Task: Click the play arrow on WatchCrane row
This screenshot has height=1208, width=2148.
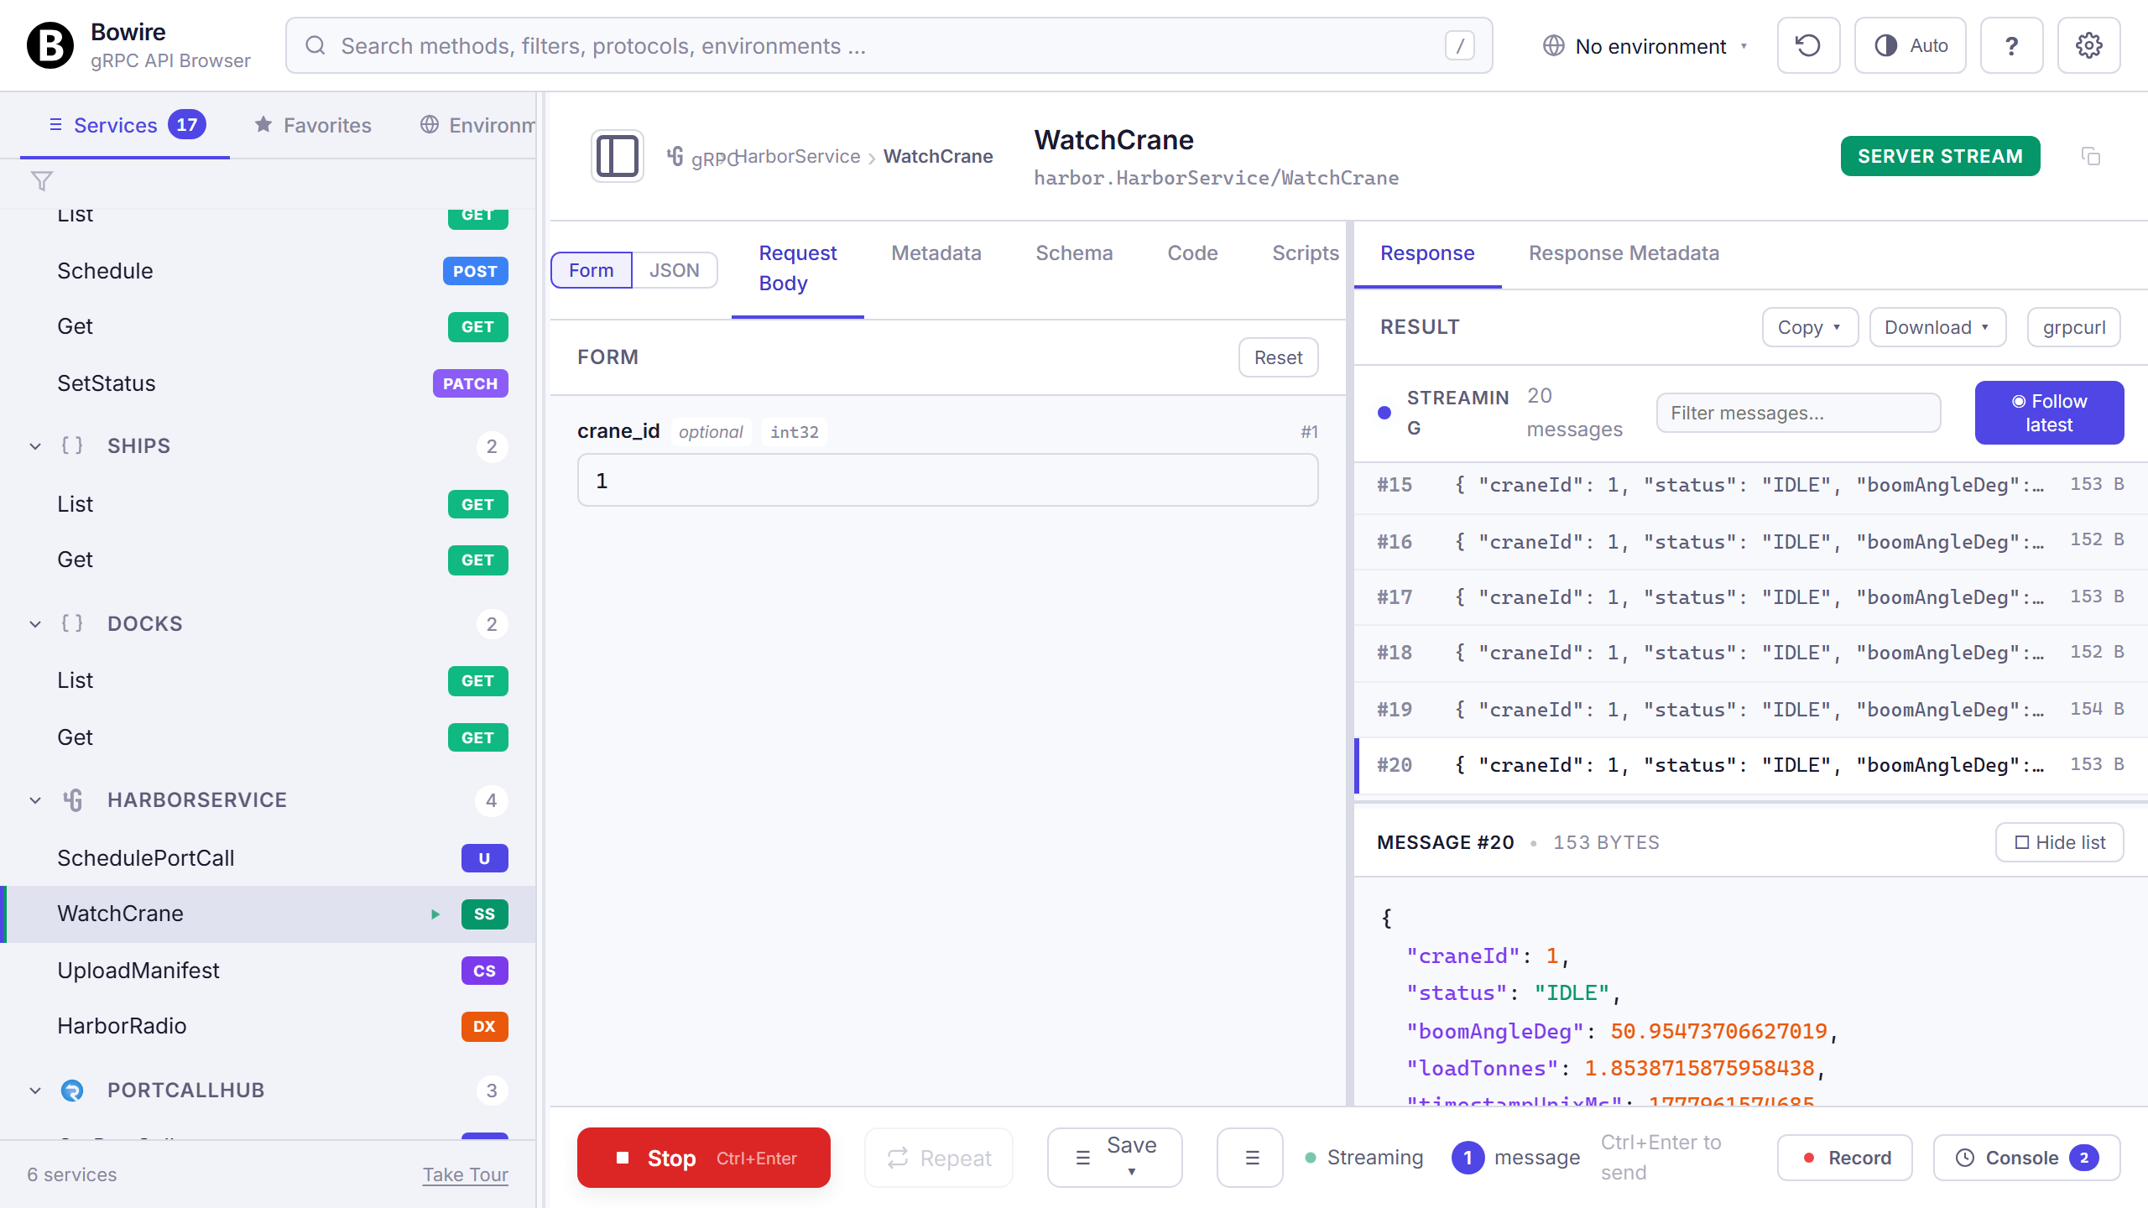Action: click(x=435, y=914)
